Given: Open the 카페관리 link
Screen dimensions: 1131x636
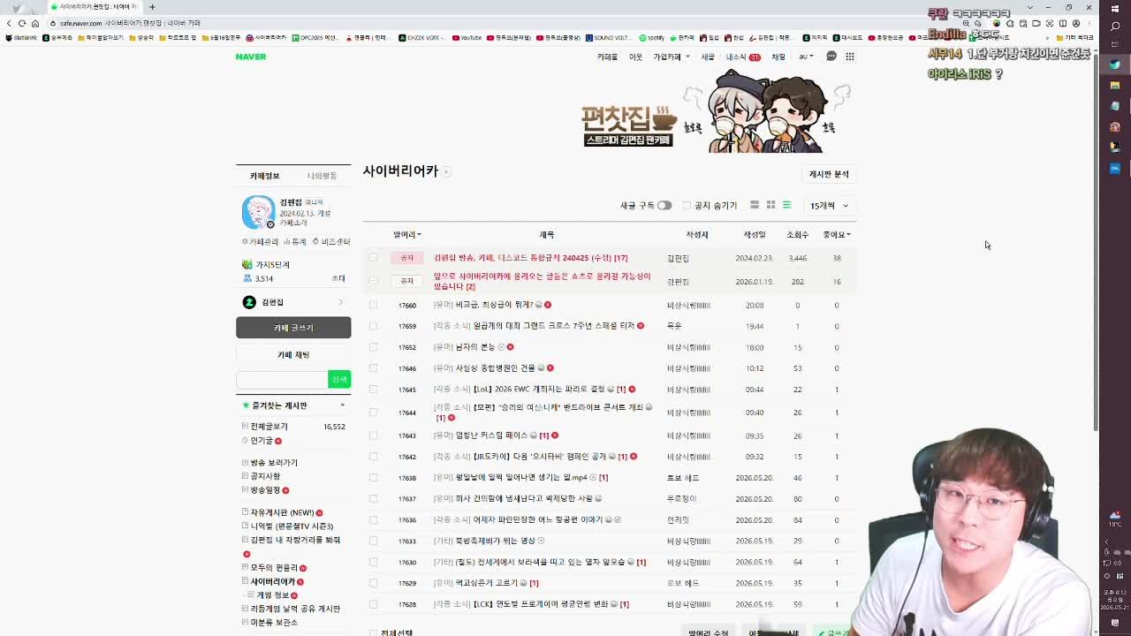Looking at the screenshot, I should (x=261, y=241).
